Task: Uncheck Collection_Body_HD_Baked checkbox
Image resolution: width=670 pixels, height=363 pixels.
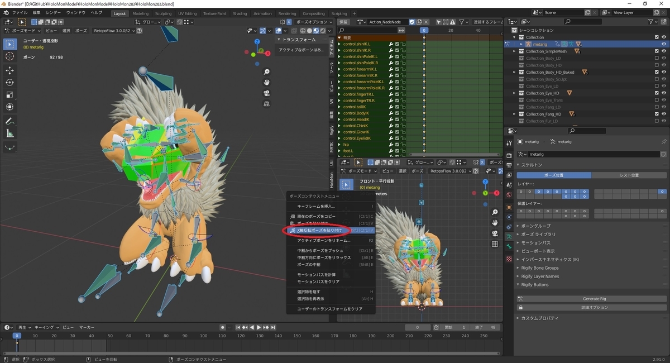Action: coord(657,72)
